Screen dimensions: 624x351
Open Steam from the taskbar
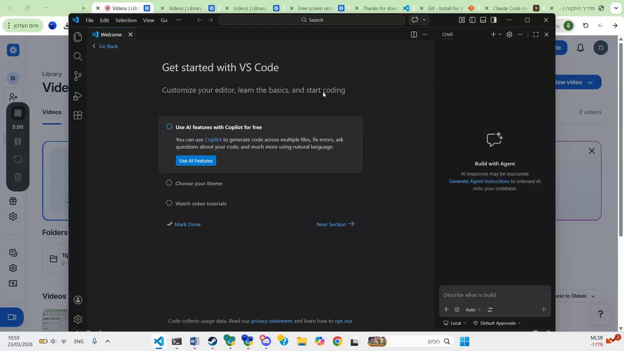pos(213,341)
